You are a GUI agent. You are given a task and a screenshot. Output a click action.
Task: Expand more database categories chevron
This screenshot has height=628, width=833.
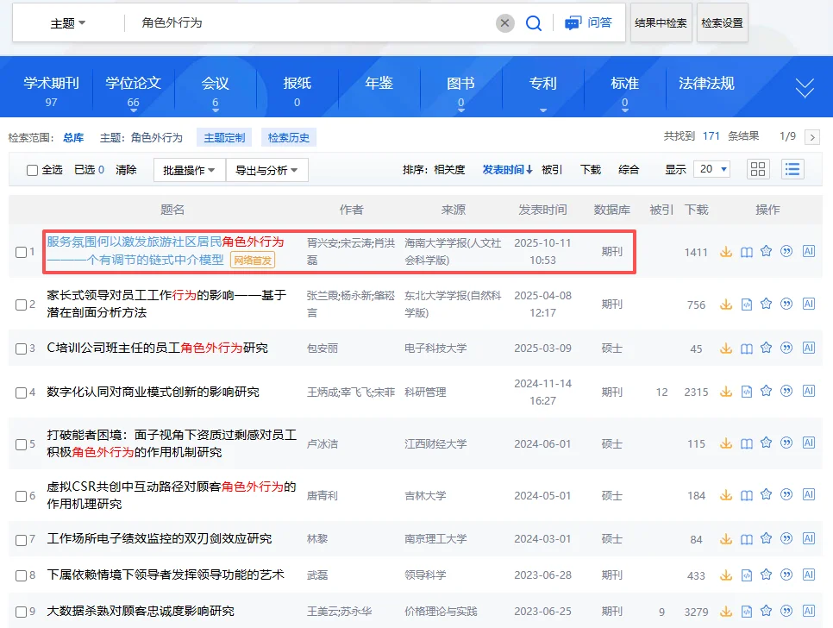tap(805, 88)
